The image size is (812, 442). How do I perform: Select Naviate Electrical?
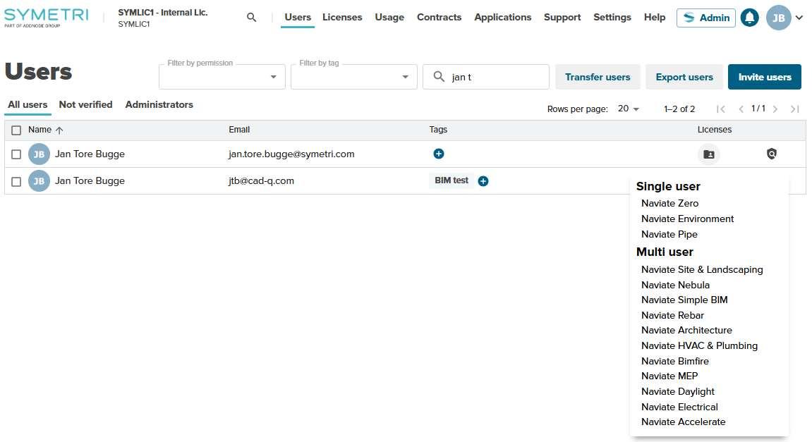(679, 407)
